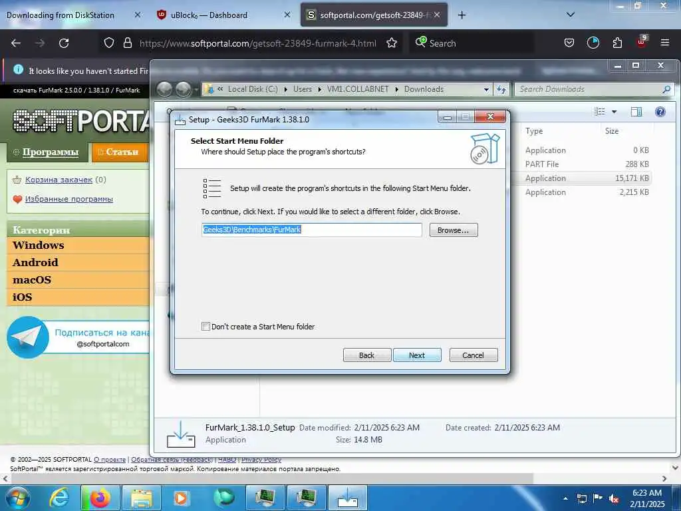Switch to Downloading from DiskStation tab
Image resolution: width=681 pixels, height=511 pixels.
61,15
